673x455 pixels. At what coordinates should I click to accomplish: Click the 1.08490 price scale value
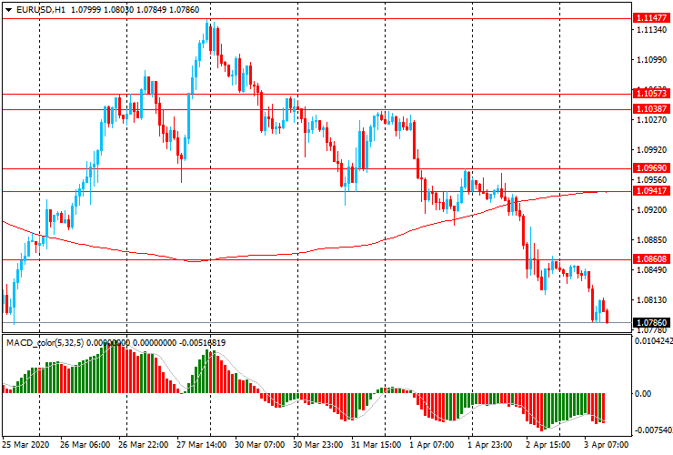651,270
